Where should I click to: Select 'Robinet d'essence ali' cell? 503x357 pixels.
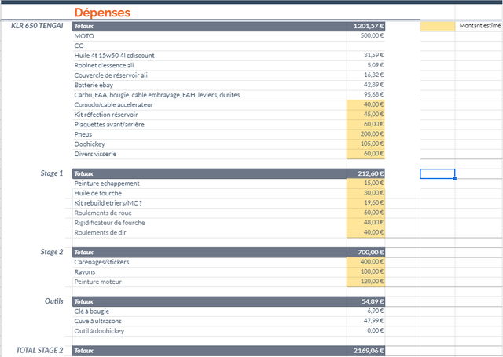[x=210, y=65]
